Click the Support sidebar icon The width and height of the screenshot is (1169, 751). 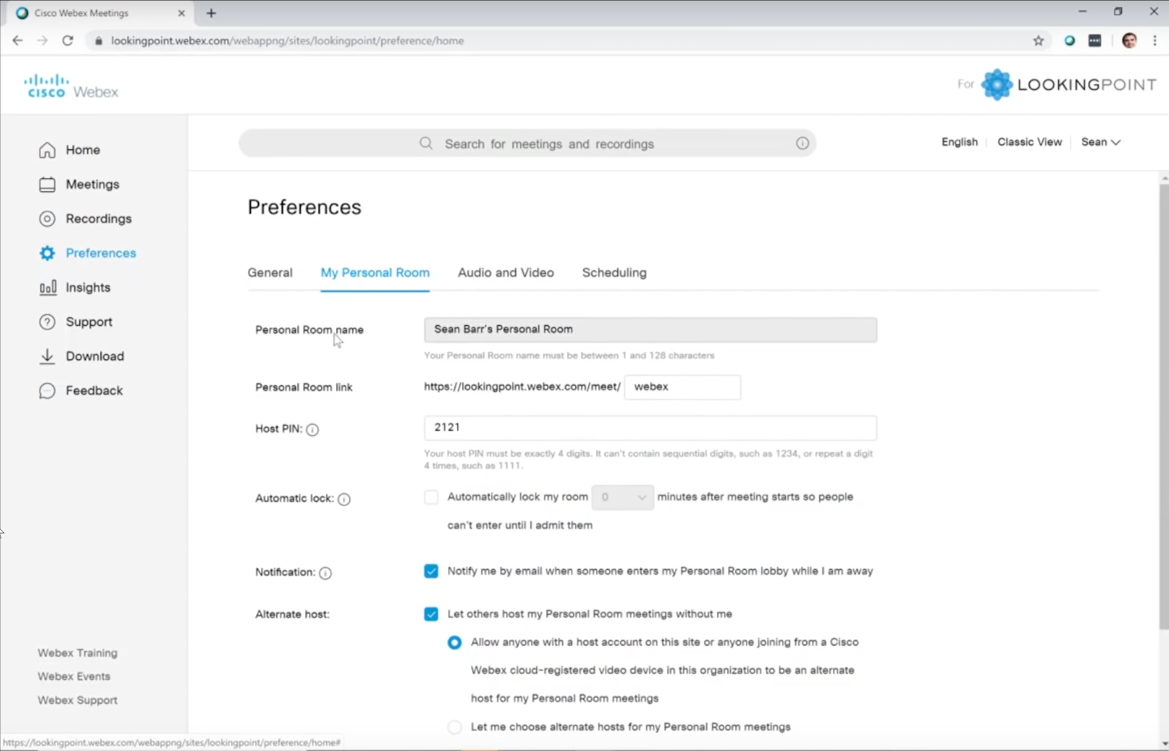point(47,322)
